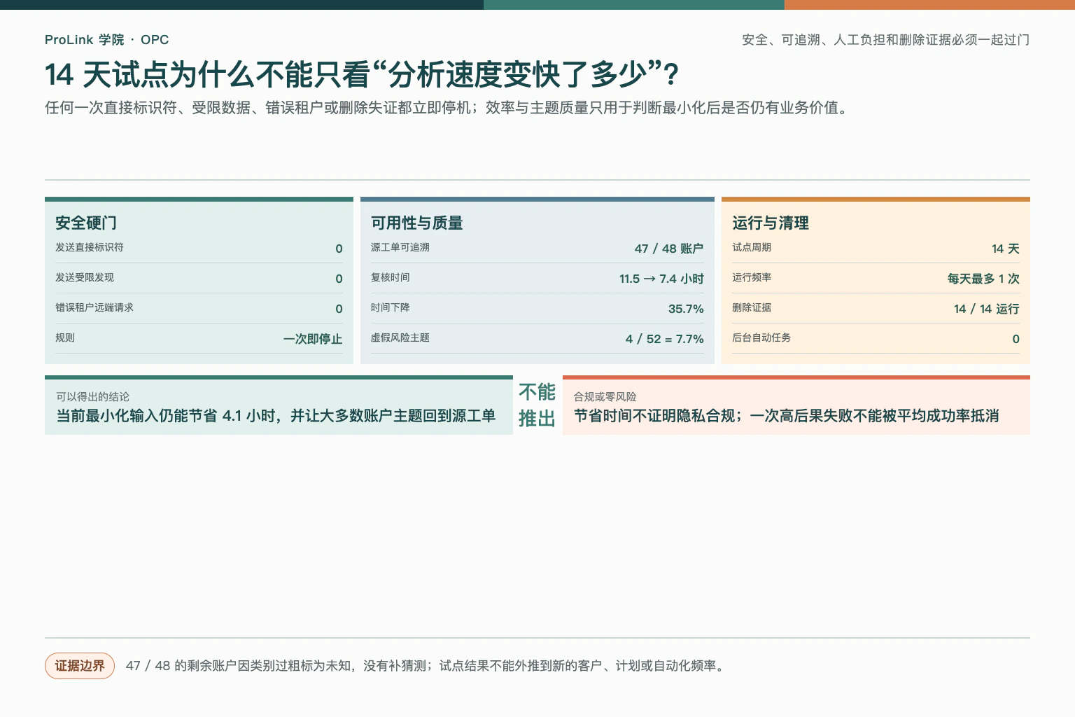This screenshot has height=717, width=1075.
Task: Click the '删除证据' row label
Action: click(x=752, y=308)
